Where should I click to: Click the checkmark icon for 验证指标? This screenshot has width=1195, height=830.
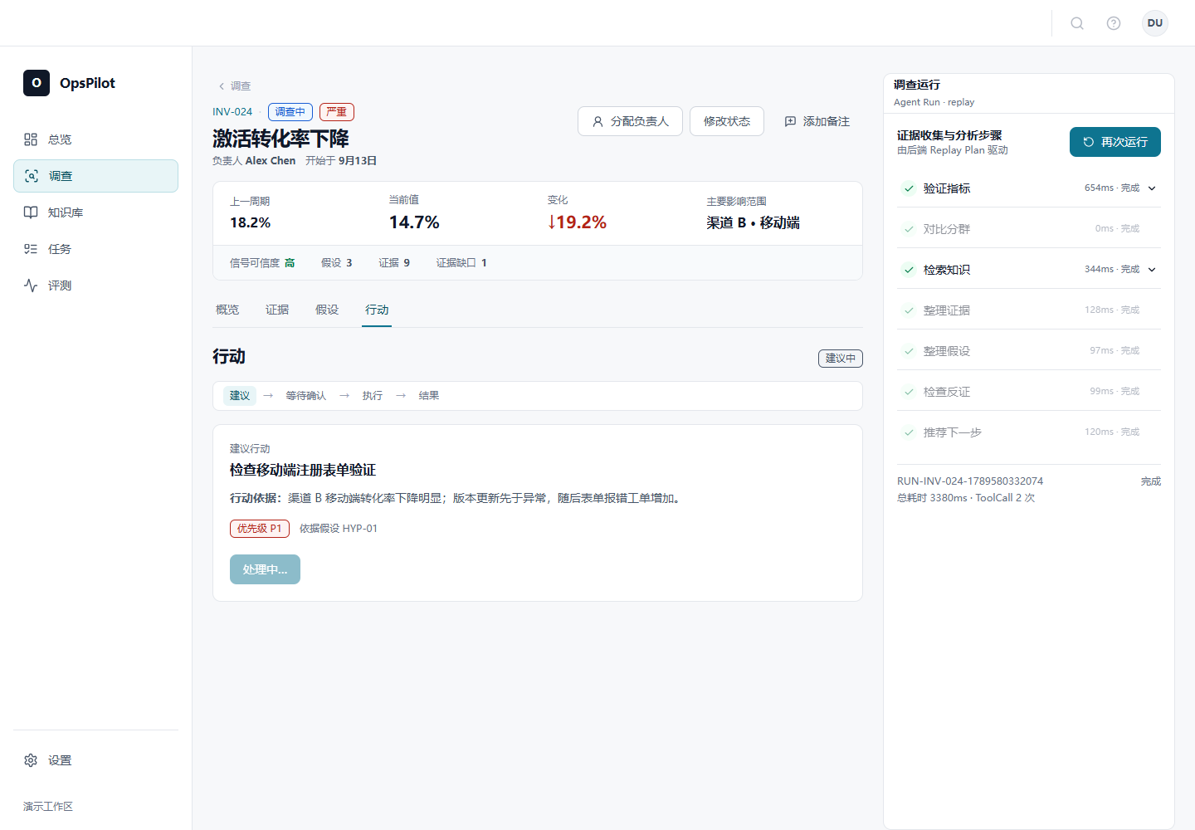910,188
